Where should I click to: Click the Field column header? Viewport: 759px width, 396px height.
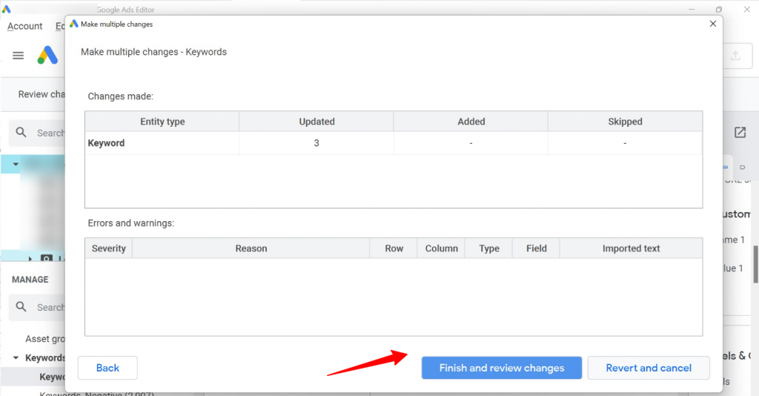(x=537, y=248)
